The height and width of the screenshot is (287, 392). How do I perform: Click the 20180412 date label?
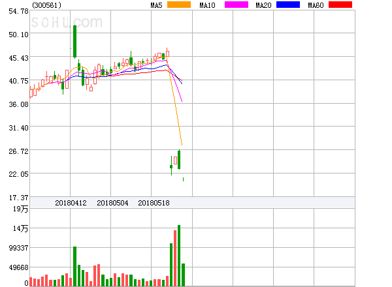point(71,203)
